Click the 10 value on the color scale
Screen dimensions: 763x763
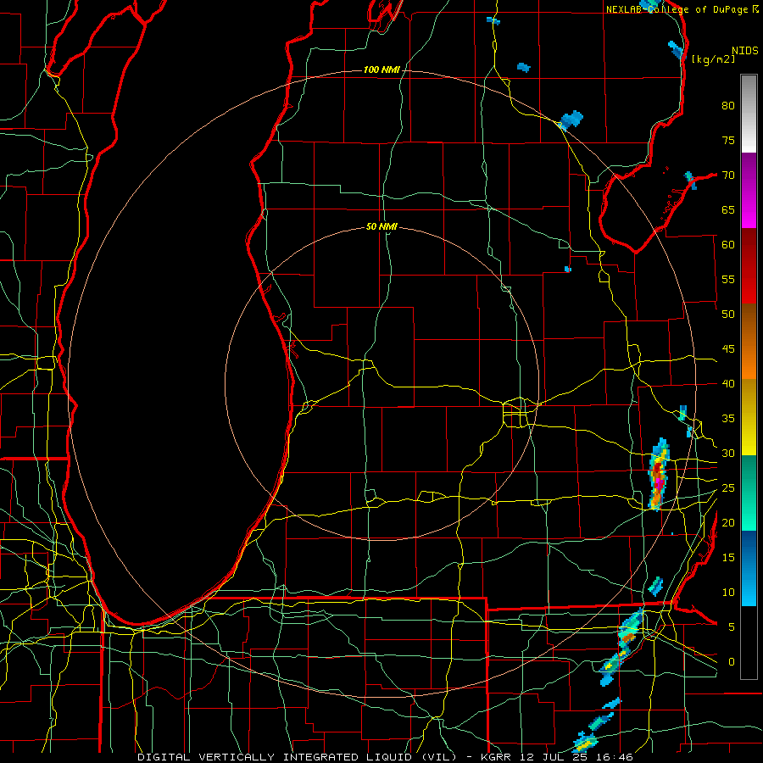[728, 593]
